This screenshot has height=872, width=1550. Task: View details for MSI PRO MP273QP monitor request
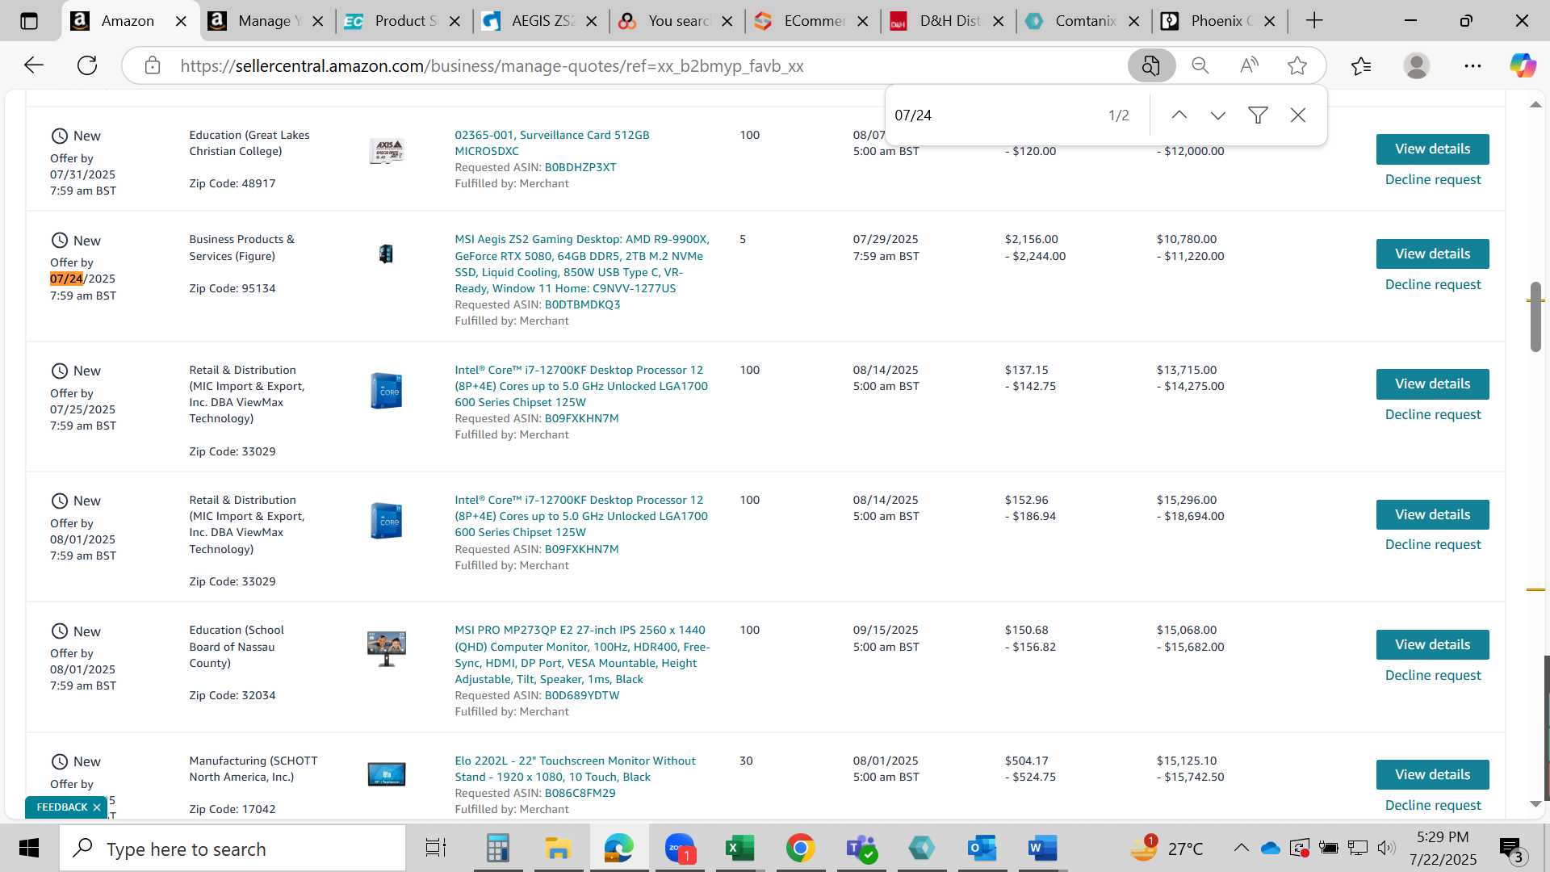1432,645
